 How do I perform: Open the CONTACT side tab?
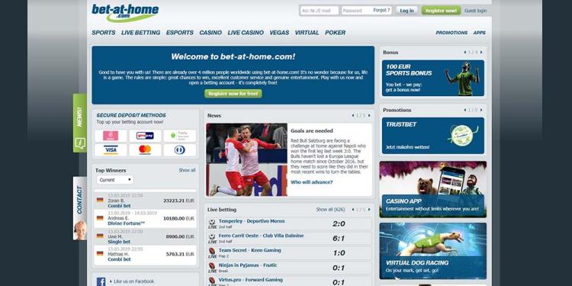click(80, 208)
